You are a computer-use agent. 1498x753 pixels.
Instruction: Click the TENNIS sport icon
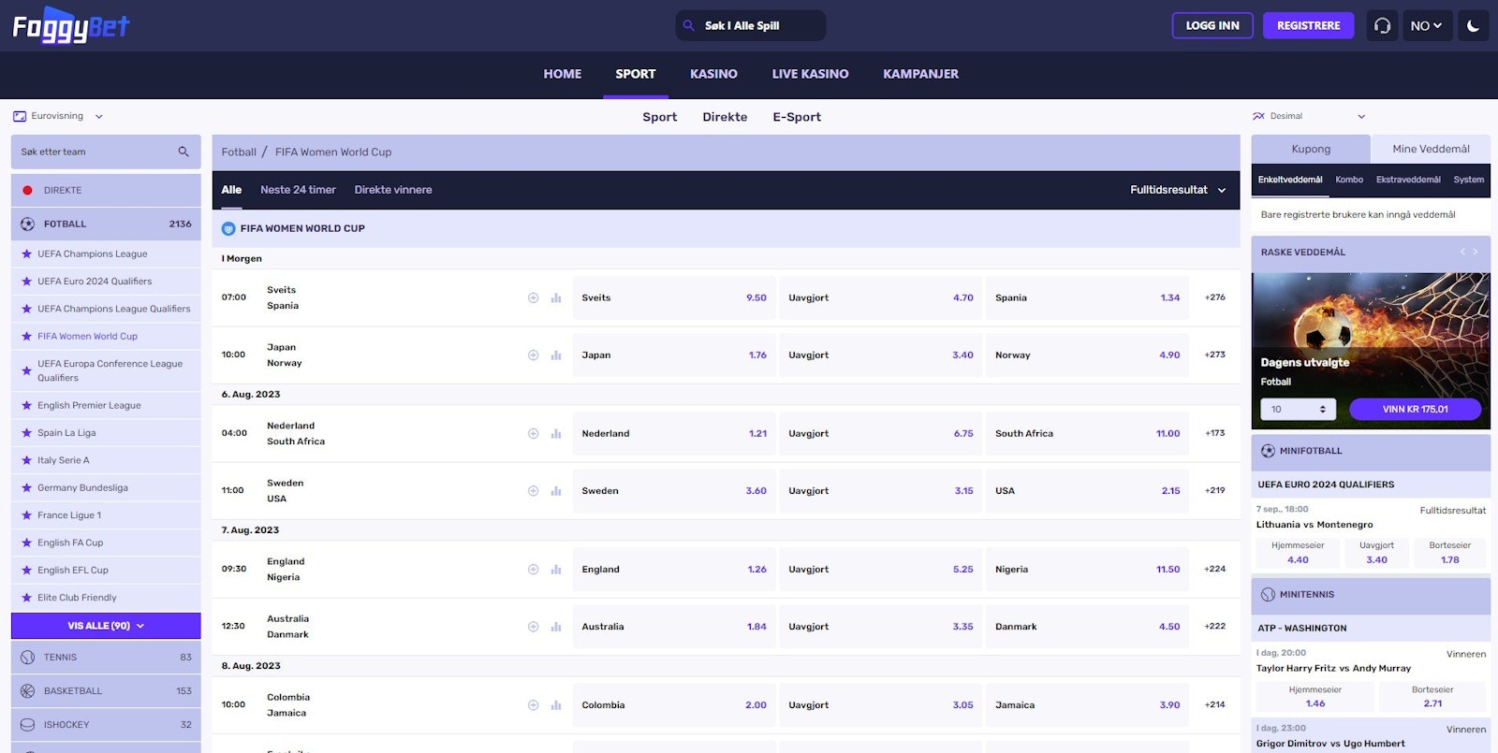pyautogui.click(x=27, y=658)
